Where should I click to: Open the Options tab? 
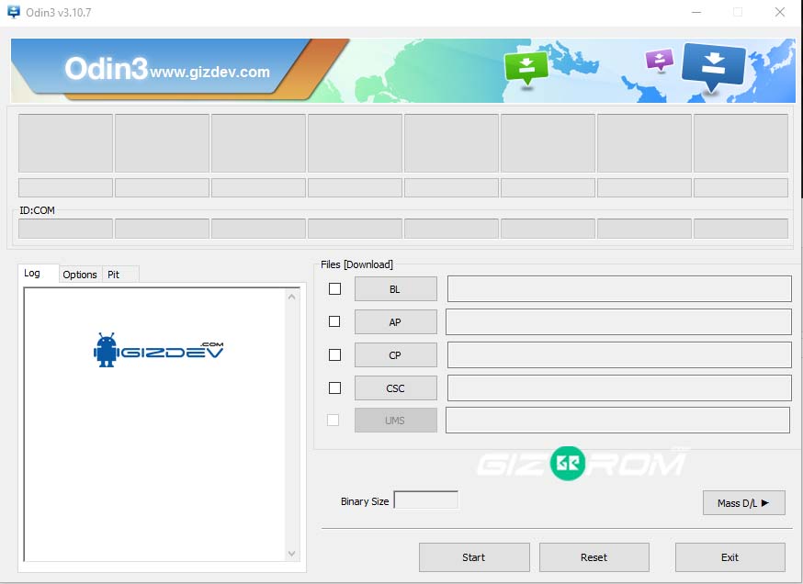tap(80, 275)
